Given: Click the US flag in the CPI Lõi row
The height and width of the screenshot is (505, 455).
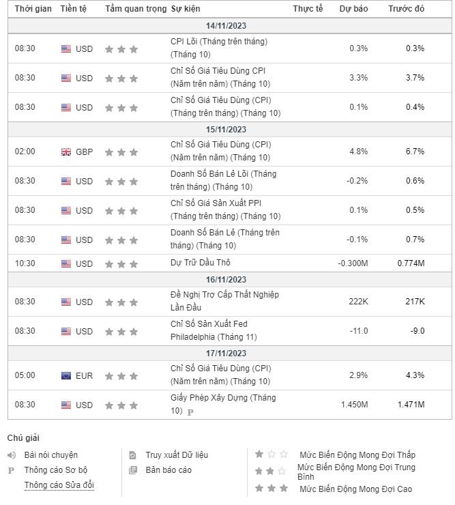Looking at the screenshot, I should [x=66, y=48].
